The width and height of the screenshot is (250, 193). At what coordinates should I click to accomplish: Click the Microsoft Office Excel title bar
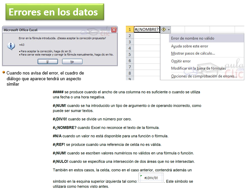58,30
